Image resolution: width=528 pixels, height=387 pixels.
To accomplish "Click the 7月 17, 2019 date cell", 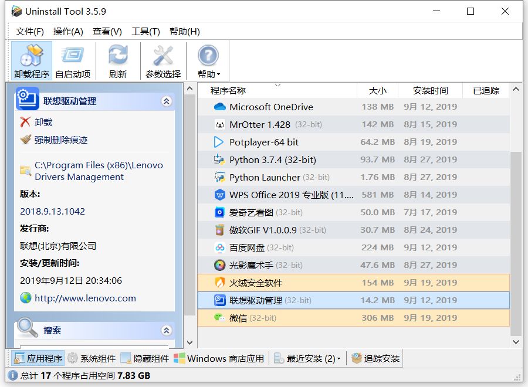I will pos(431,212).
